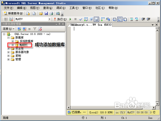Close the Object Explorer panel

coord(63,24)
